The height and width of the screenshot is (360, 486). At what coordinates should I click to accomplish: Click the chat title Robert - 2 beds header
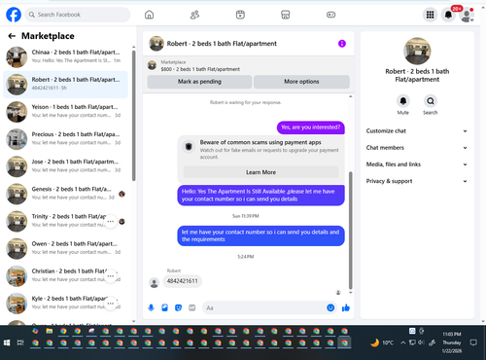click(222, 44)
